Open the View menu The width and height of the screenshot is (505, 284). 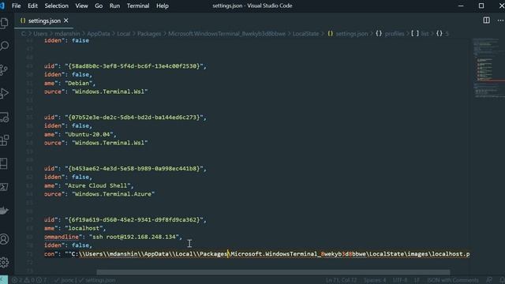click(81, 6)
